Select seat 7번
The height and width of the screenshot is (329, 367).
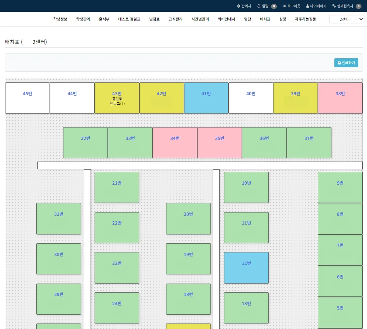340,250
